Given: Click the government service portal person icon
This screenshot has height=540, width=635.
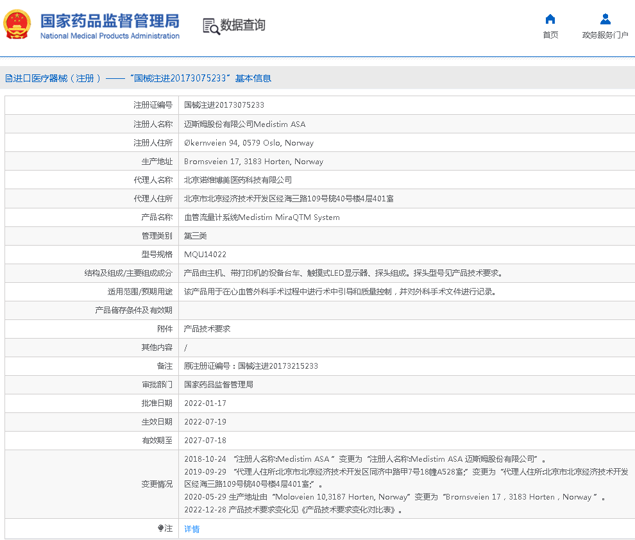Looking at the screenshot, I should tap(605, 19).
